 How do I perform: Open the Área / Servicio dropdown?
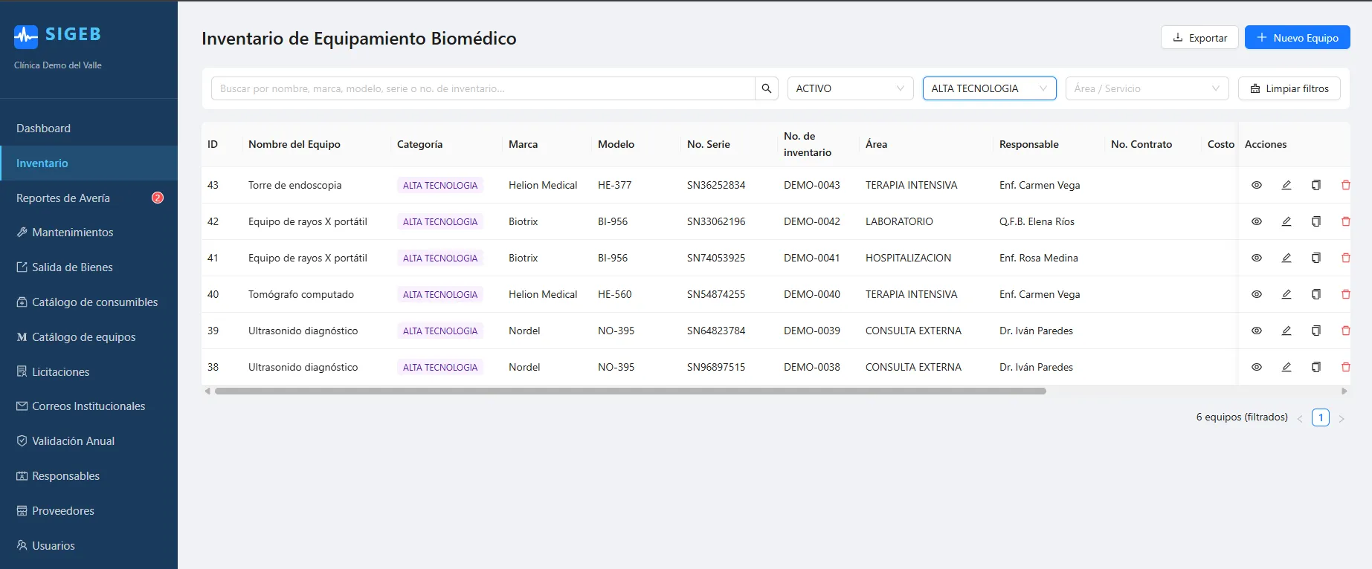coord(1147,88)
